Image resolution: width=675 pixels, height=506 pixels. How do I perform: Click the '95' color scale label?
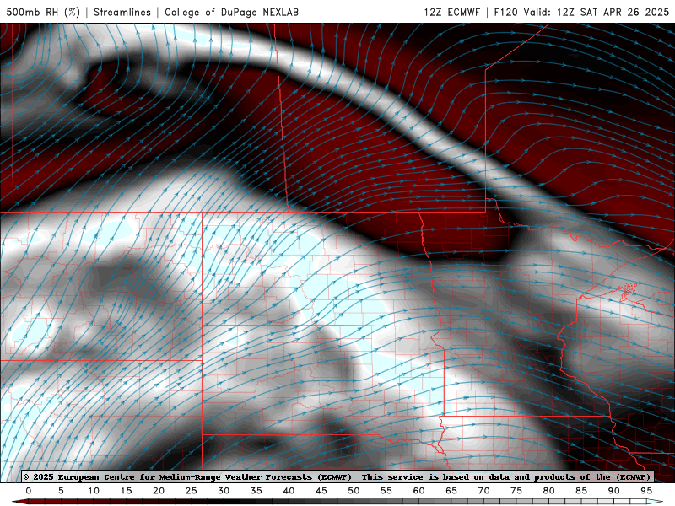pos(646,491)
